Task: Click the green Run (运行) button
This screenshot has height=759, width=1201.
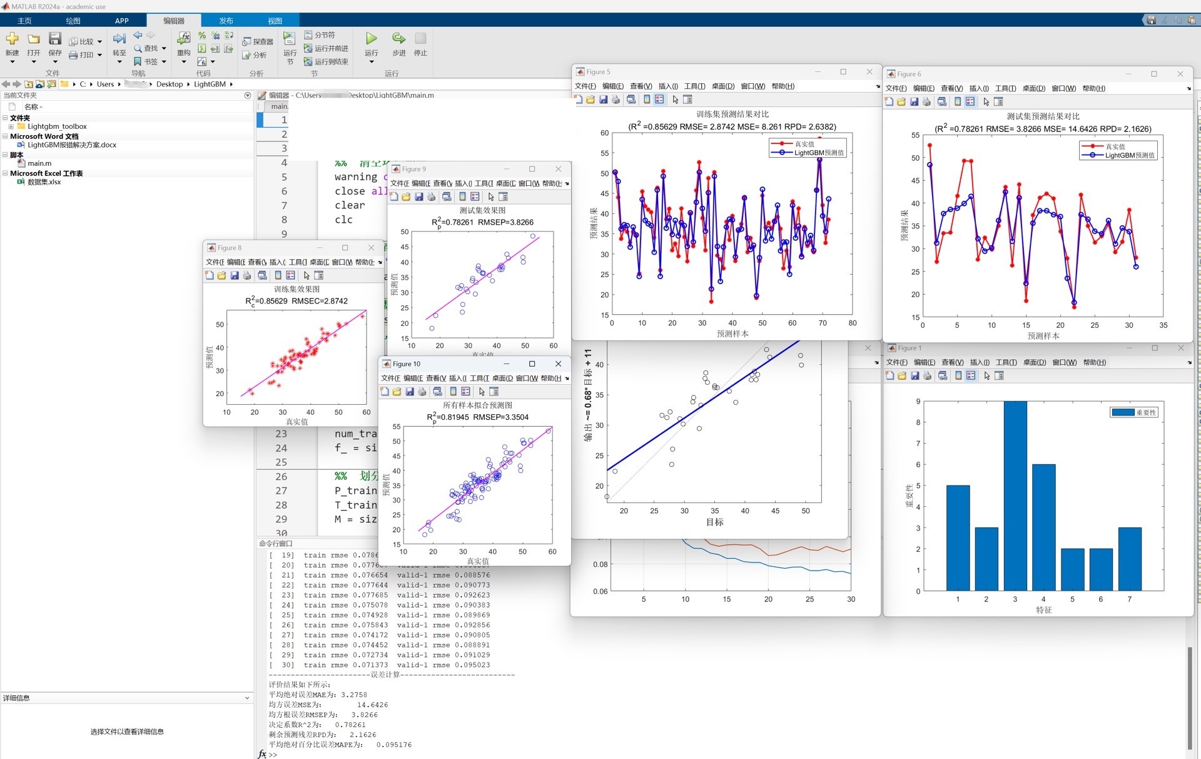Action: click(x=371, y=39)
